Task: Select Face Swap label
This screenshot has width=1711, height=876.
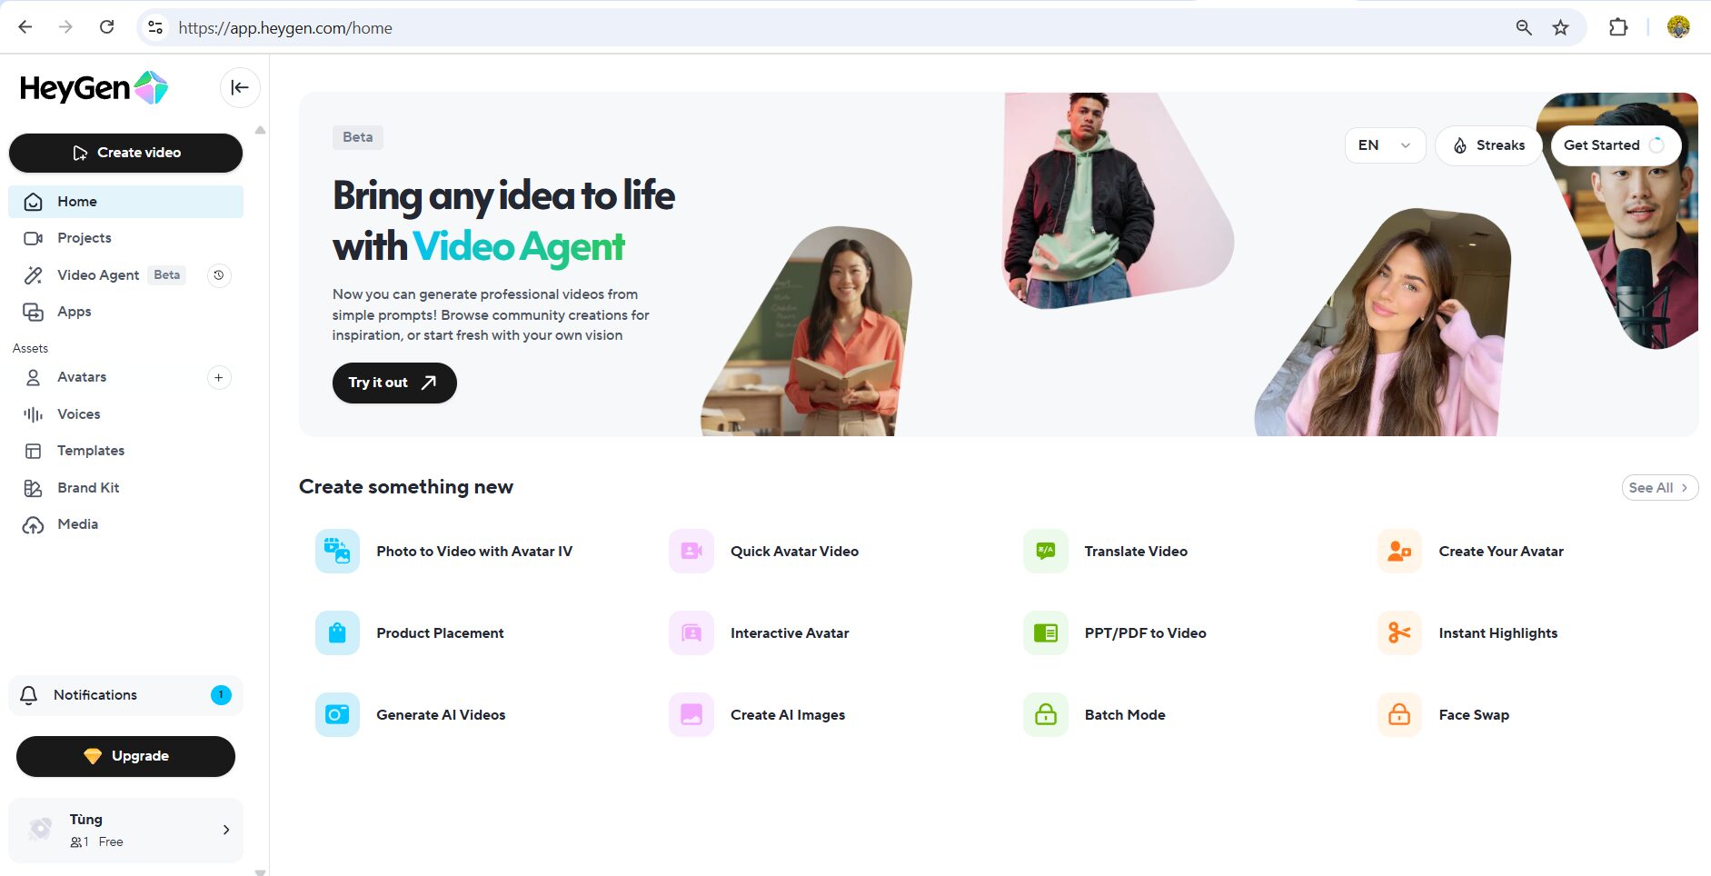Action: coord(1474,715)
